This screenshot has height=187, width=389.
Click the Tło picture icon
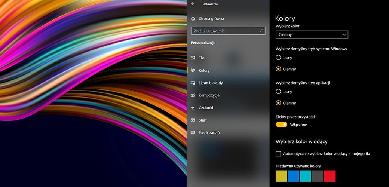click(193, 58)
